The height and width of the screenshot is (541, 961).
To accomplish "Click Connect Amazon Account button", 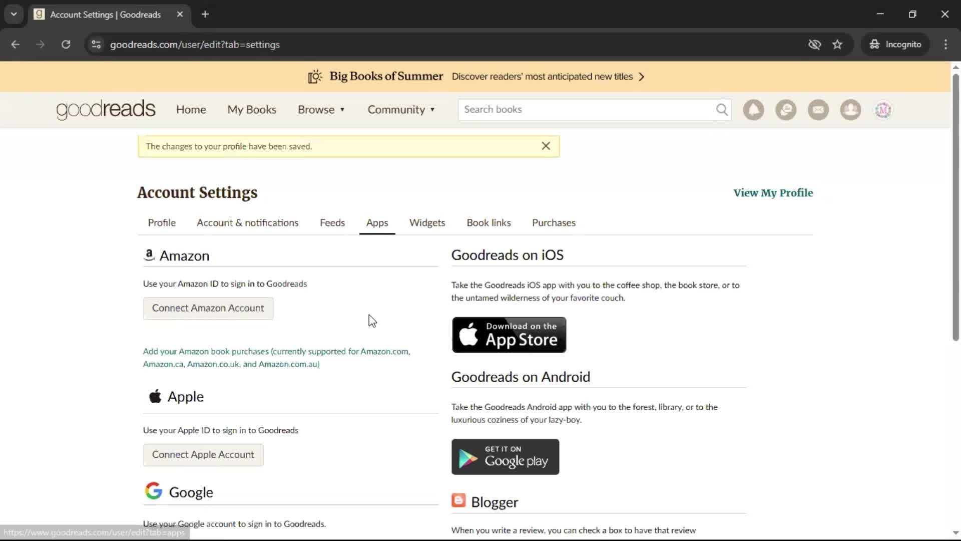I will (x=208, y=309).
